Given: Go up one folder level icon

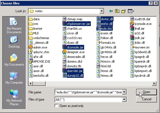Looking at the screenshot, I should coord(117,11).
